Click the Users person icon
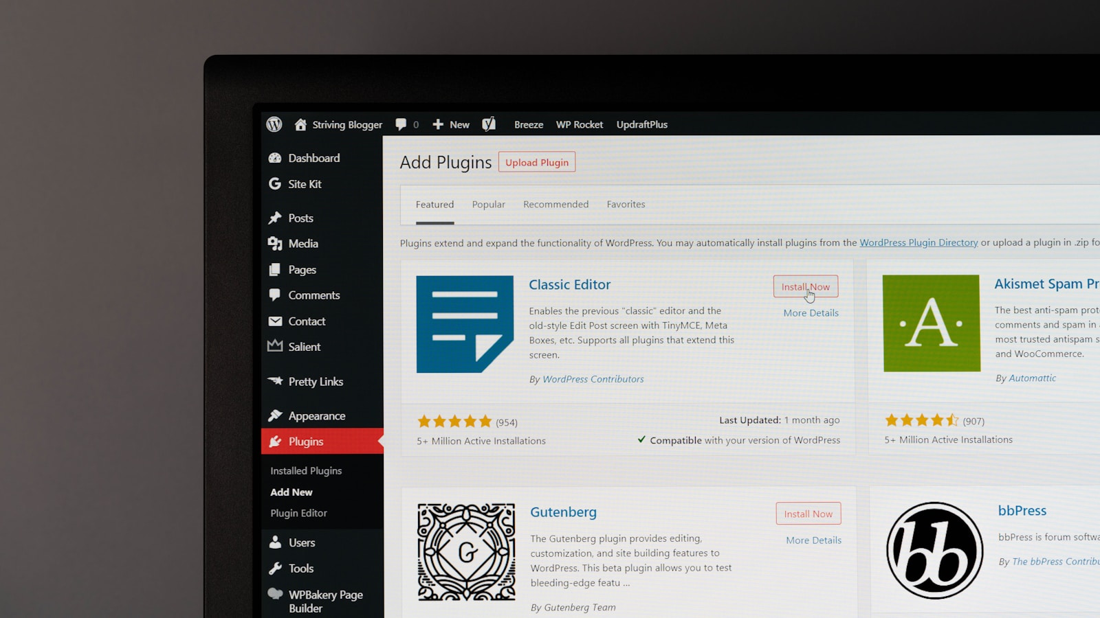The height and width of the screenshot is (618, 1100). coord(275,542)
